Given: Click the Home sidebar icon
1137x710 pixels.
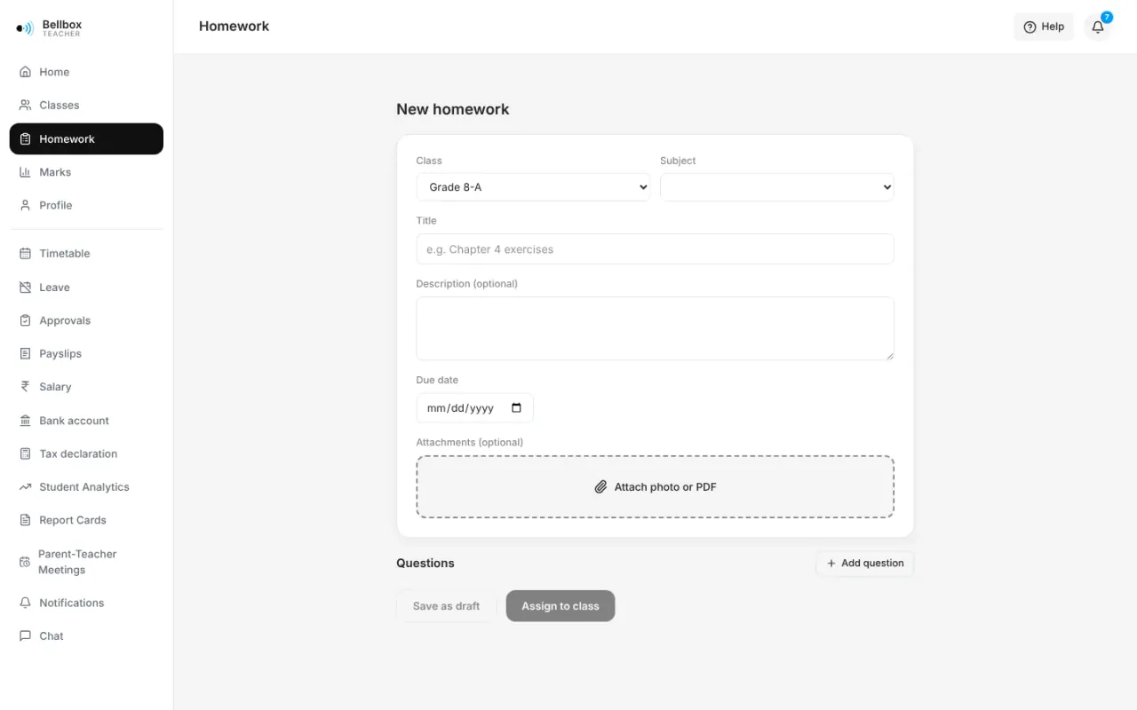Looking at the screenshot, I should pyautogui.click(x=25, y=72).
